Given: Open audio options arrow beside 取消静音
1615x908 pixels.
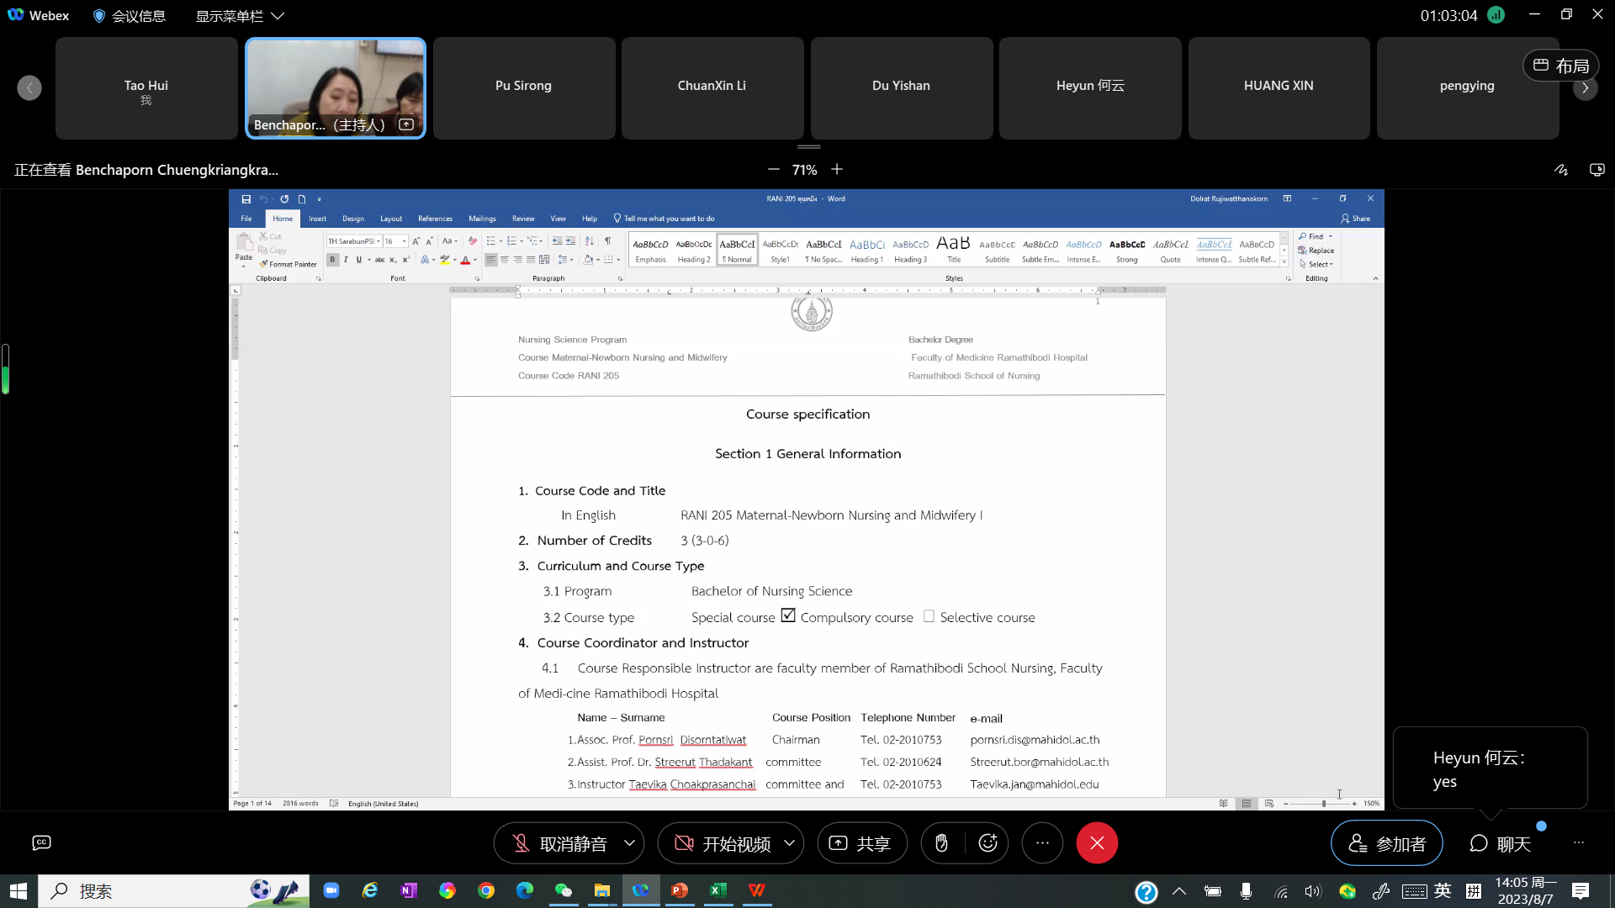Looking at the screenshot, I should pyautogui.click(x=629, y=843).
